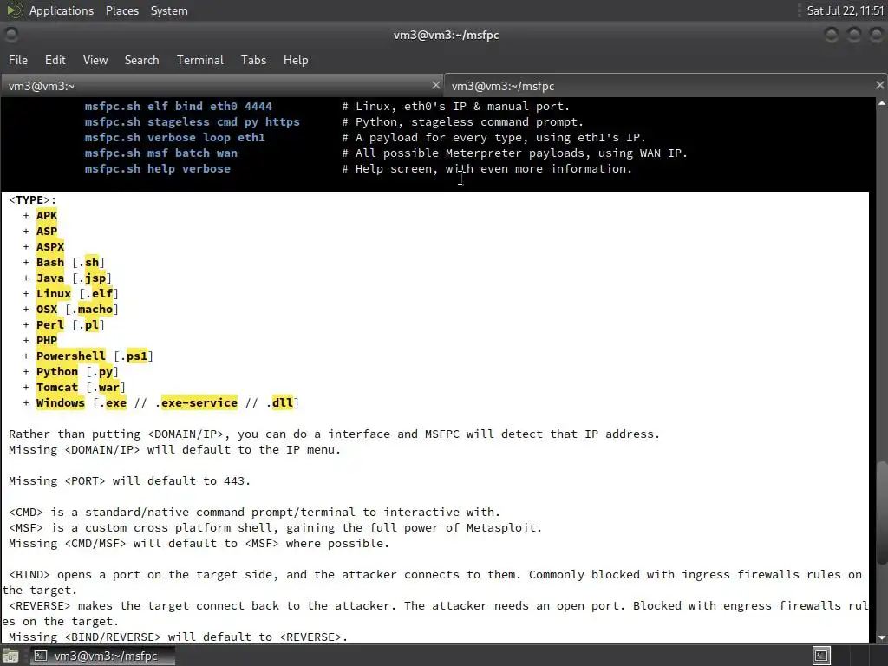The width and height of the screenshot is (888, 666).
Task: Click 'msfpc.sh msf batch wan' example
Action: tap(160, 153)
